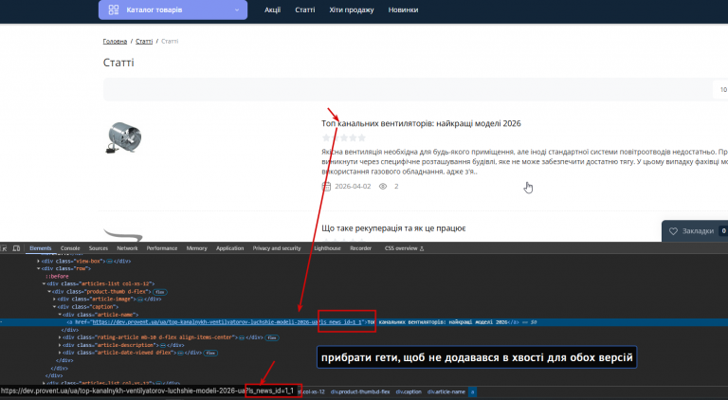Open the CSS overview tab
The height and width of the screenshot is (400, 728).
point(404,248)
